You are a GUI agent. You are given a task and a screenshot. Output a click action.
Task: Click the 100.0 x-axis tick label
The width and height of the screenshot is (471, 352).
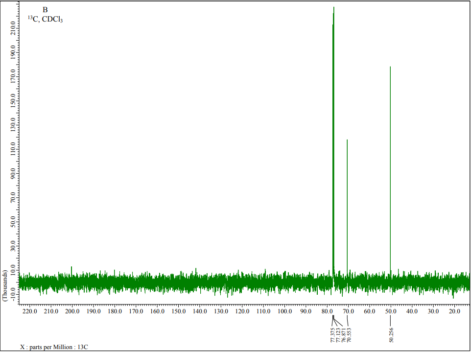285,311
